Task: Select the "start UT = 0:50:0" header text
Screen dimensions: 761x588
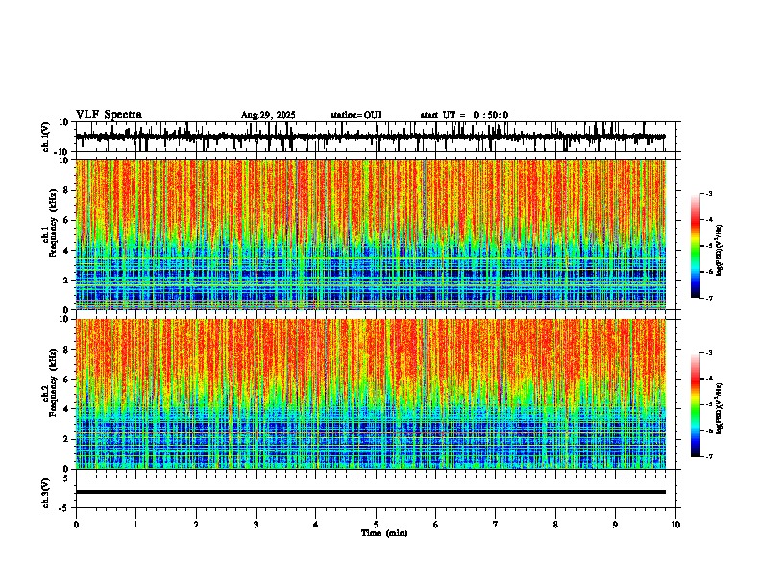Action: (x=464, y=115)
